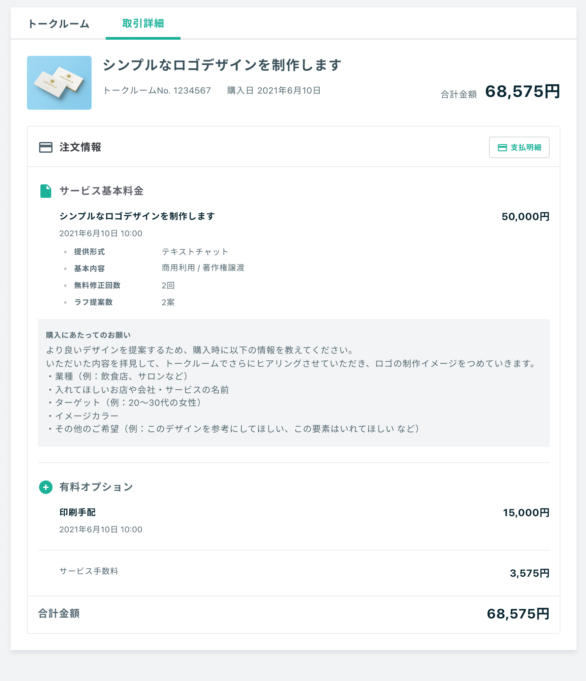Switch to the トークルーム tab
This screenshot has width=586, height=681.
(59, 24)
